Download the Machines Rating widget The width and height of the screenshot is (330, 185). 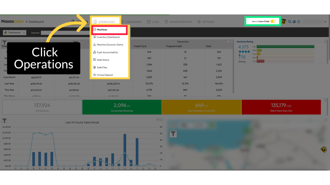pos(326,42)
